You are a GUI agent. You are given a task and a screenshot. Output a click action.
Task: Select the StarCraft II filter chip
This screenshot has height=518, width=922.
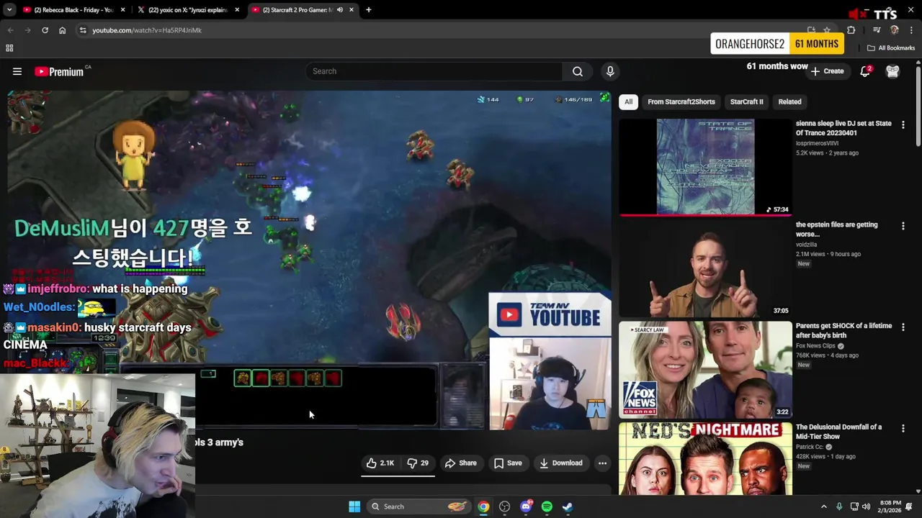(x=746, y=101)
